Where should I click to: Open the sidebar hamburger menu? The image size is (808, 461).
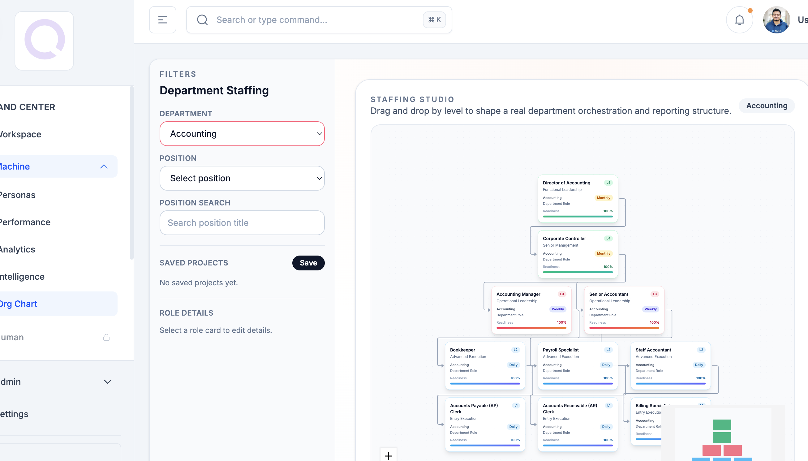(x=162, y=19)
